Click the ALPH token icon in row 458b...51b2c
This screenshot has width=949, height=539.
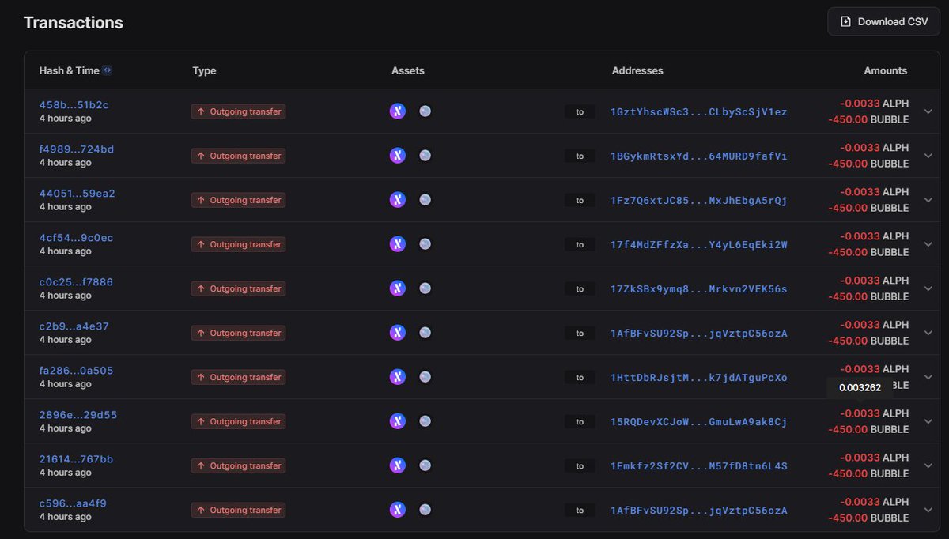(x=398, y=111)
